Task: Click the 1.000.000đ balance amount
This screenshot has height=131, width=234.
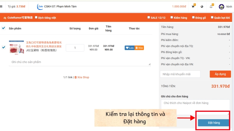Action: point(179,6)
